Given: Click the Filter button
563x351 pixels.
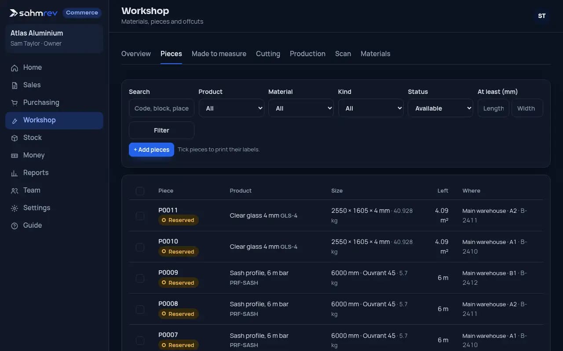Looking at the screenshot, I should pyautogui.click(x=161, y=130).
